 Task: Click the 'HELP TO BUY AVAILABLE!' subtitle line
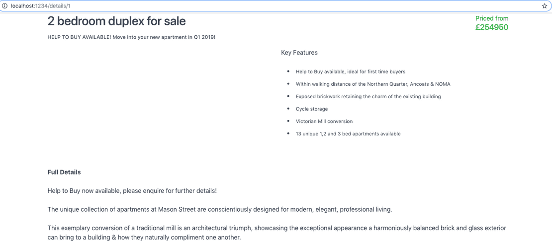click(131, 37)
